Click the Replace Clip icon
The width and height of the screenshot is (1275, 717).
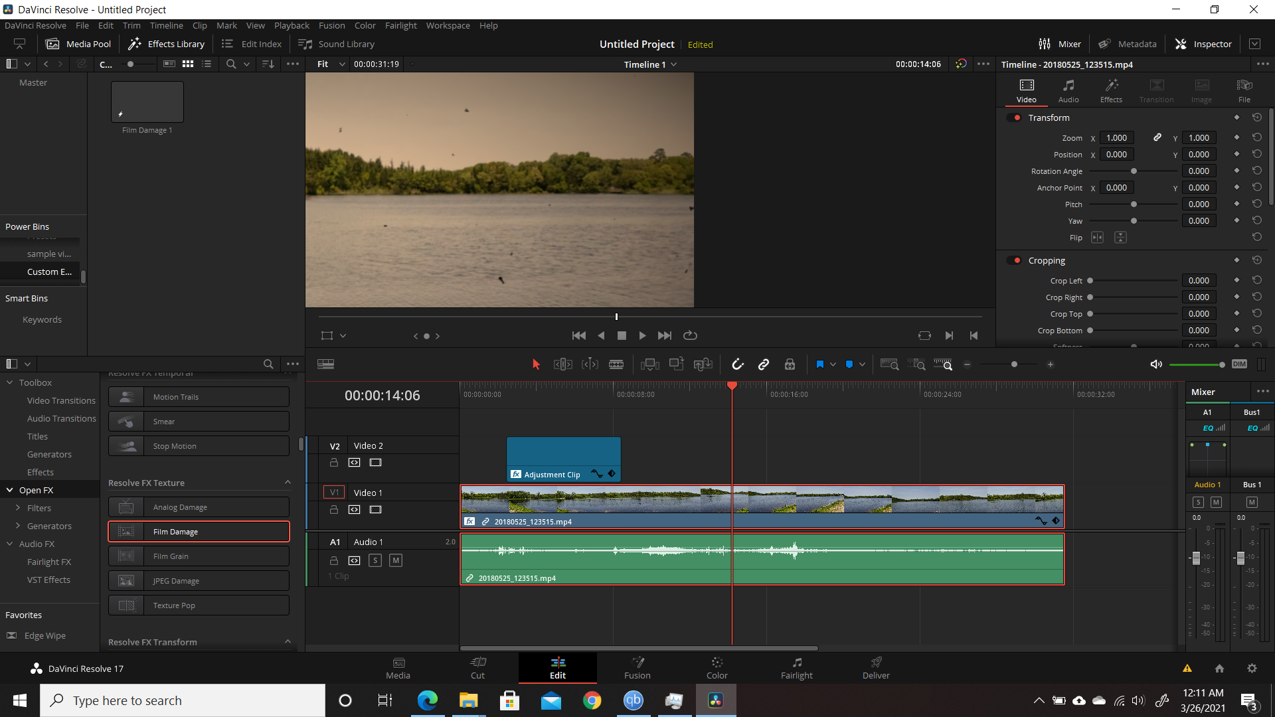tap(703, 364)
